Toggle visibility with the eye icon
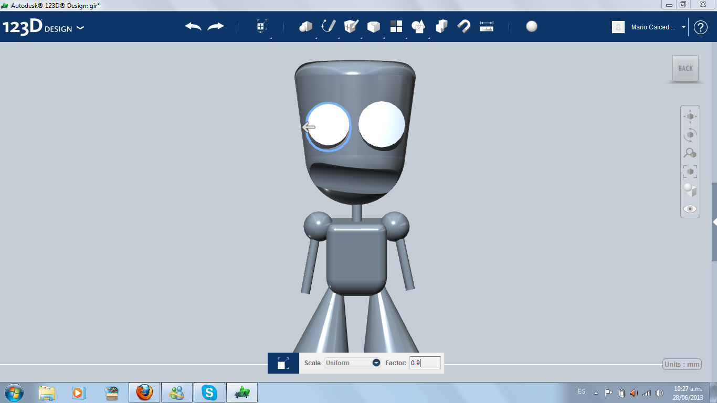The width and height of the screenshot is (717, 403). click(690, 209)
